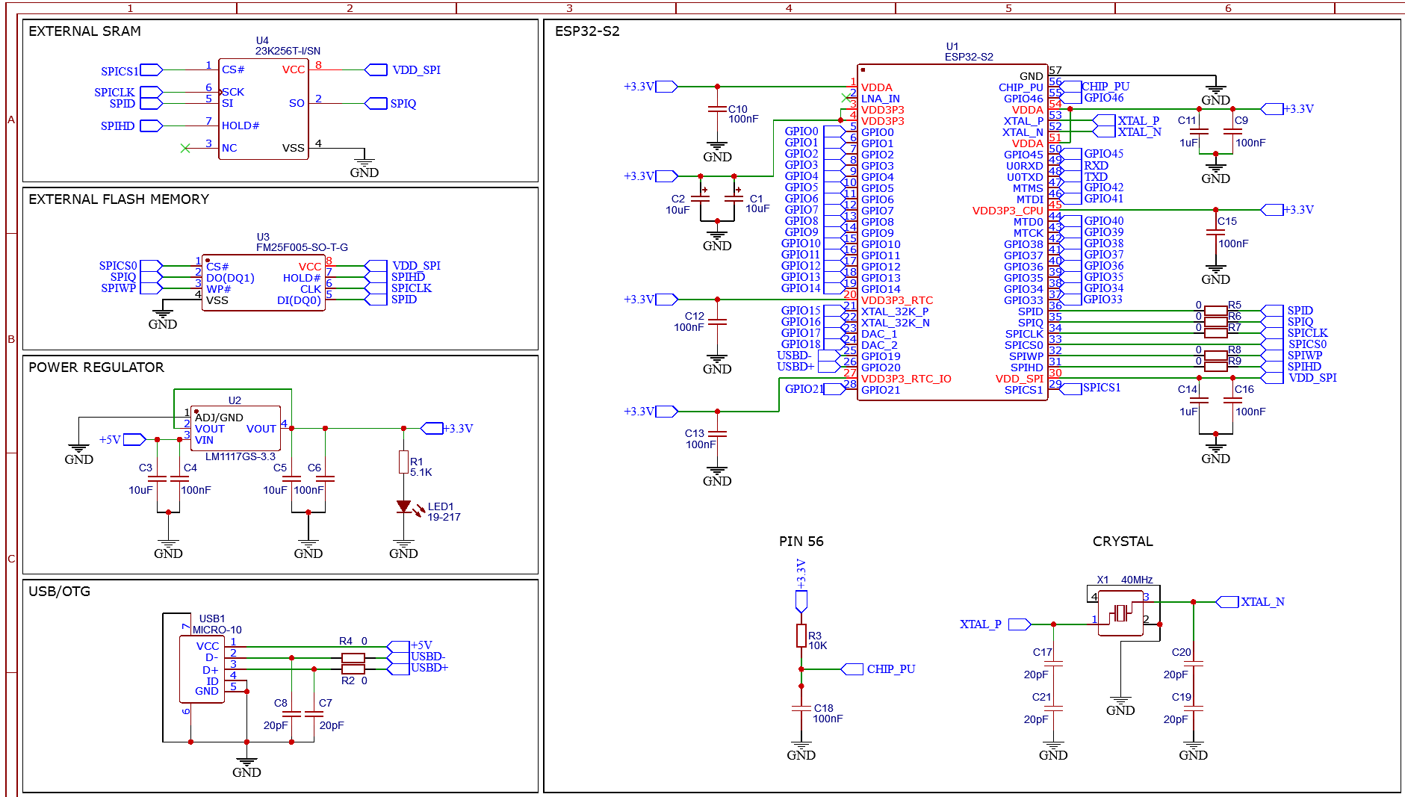Click capacitor C12 100nF symbol

tap(717, 321)
